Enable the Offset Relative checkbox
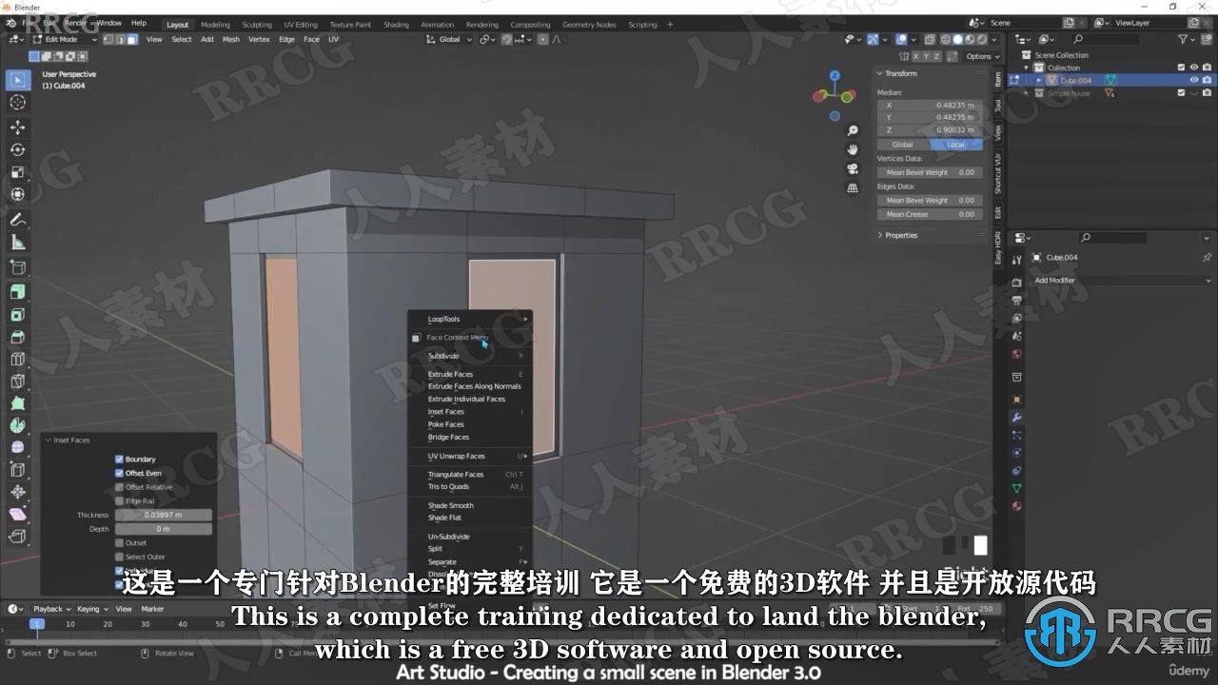 pyautogui.click(x=119, y=487)
